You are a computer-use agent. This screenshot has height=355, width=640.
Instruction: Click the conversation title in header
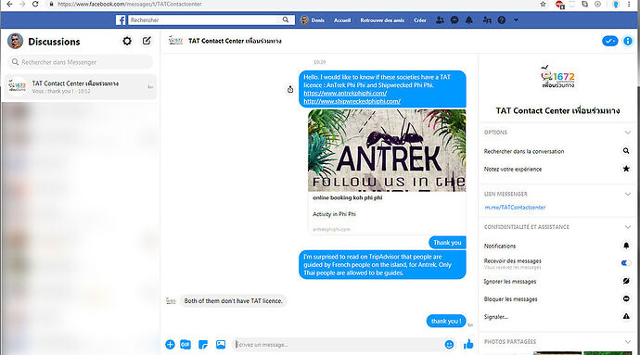pos(235,41)
